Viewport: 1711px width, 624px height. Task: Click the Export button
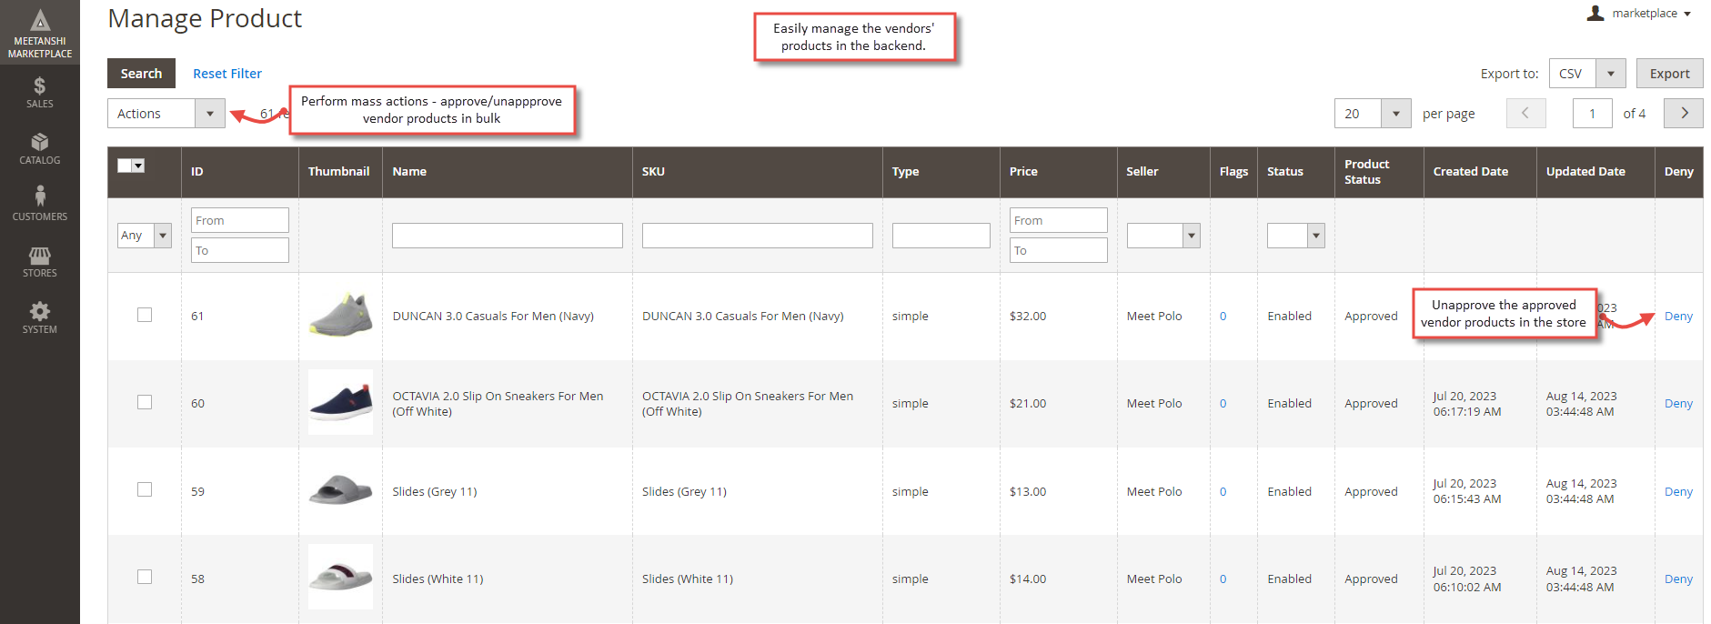click(x=1670, y=74)
